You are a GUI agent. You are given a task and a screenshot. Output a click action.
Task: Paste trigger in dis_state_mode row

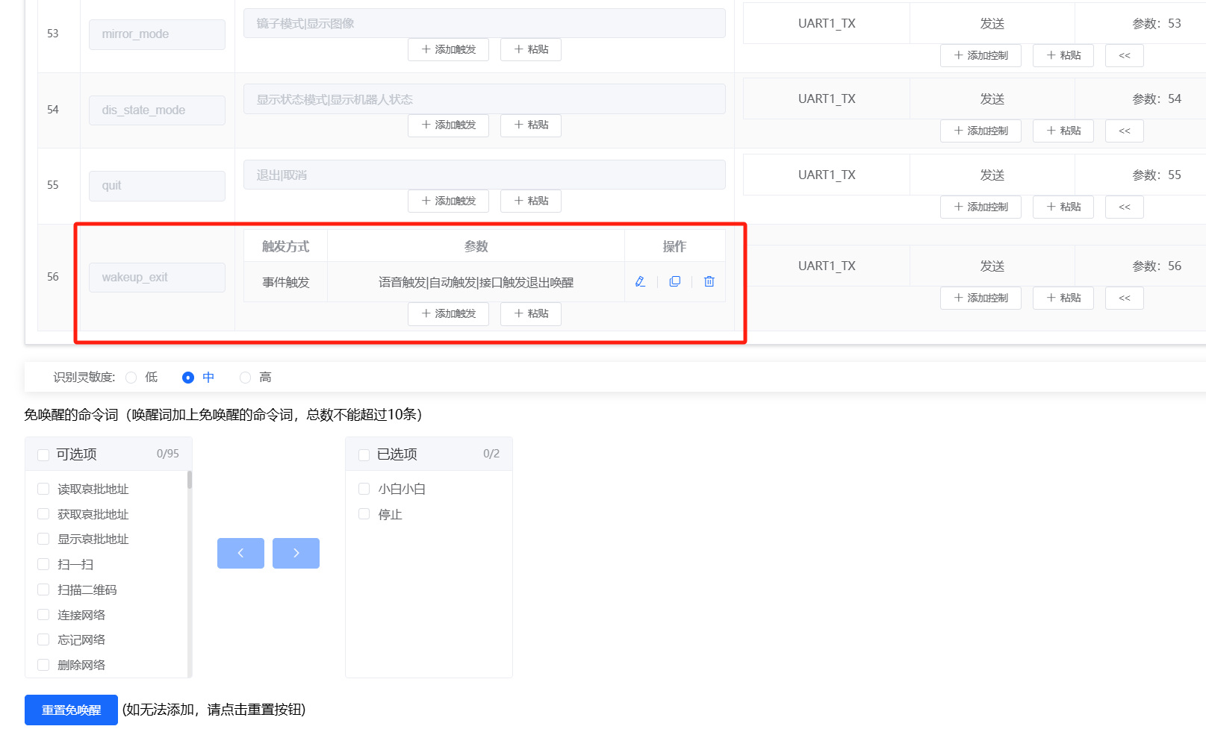(531, 125)
